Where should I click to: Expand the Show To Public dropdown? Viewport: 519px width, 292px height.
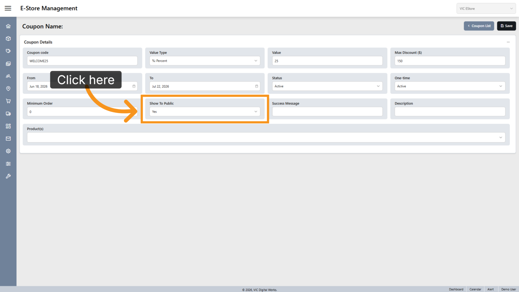point(205,112)
